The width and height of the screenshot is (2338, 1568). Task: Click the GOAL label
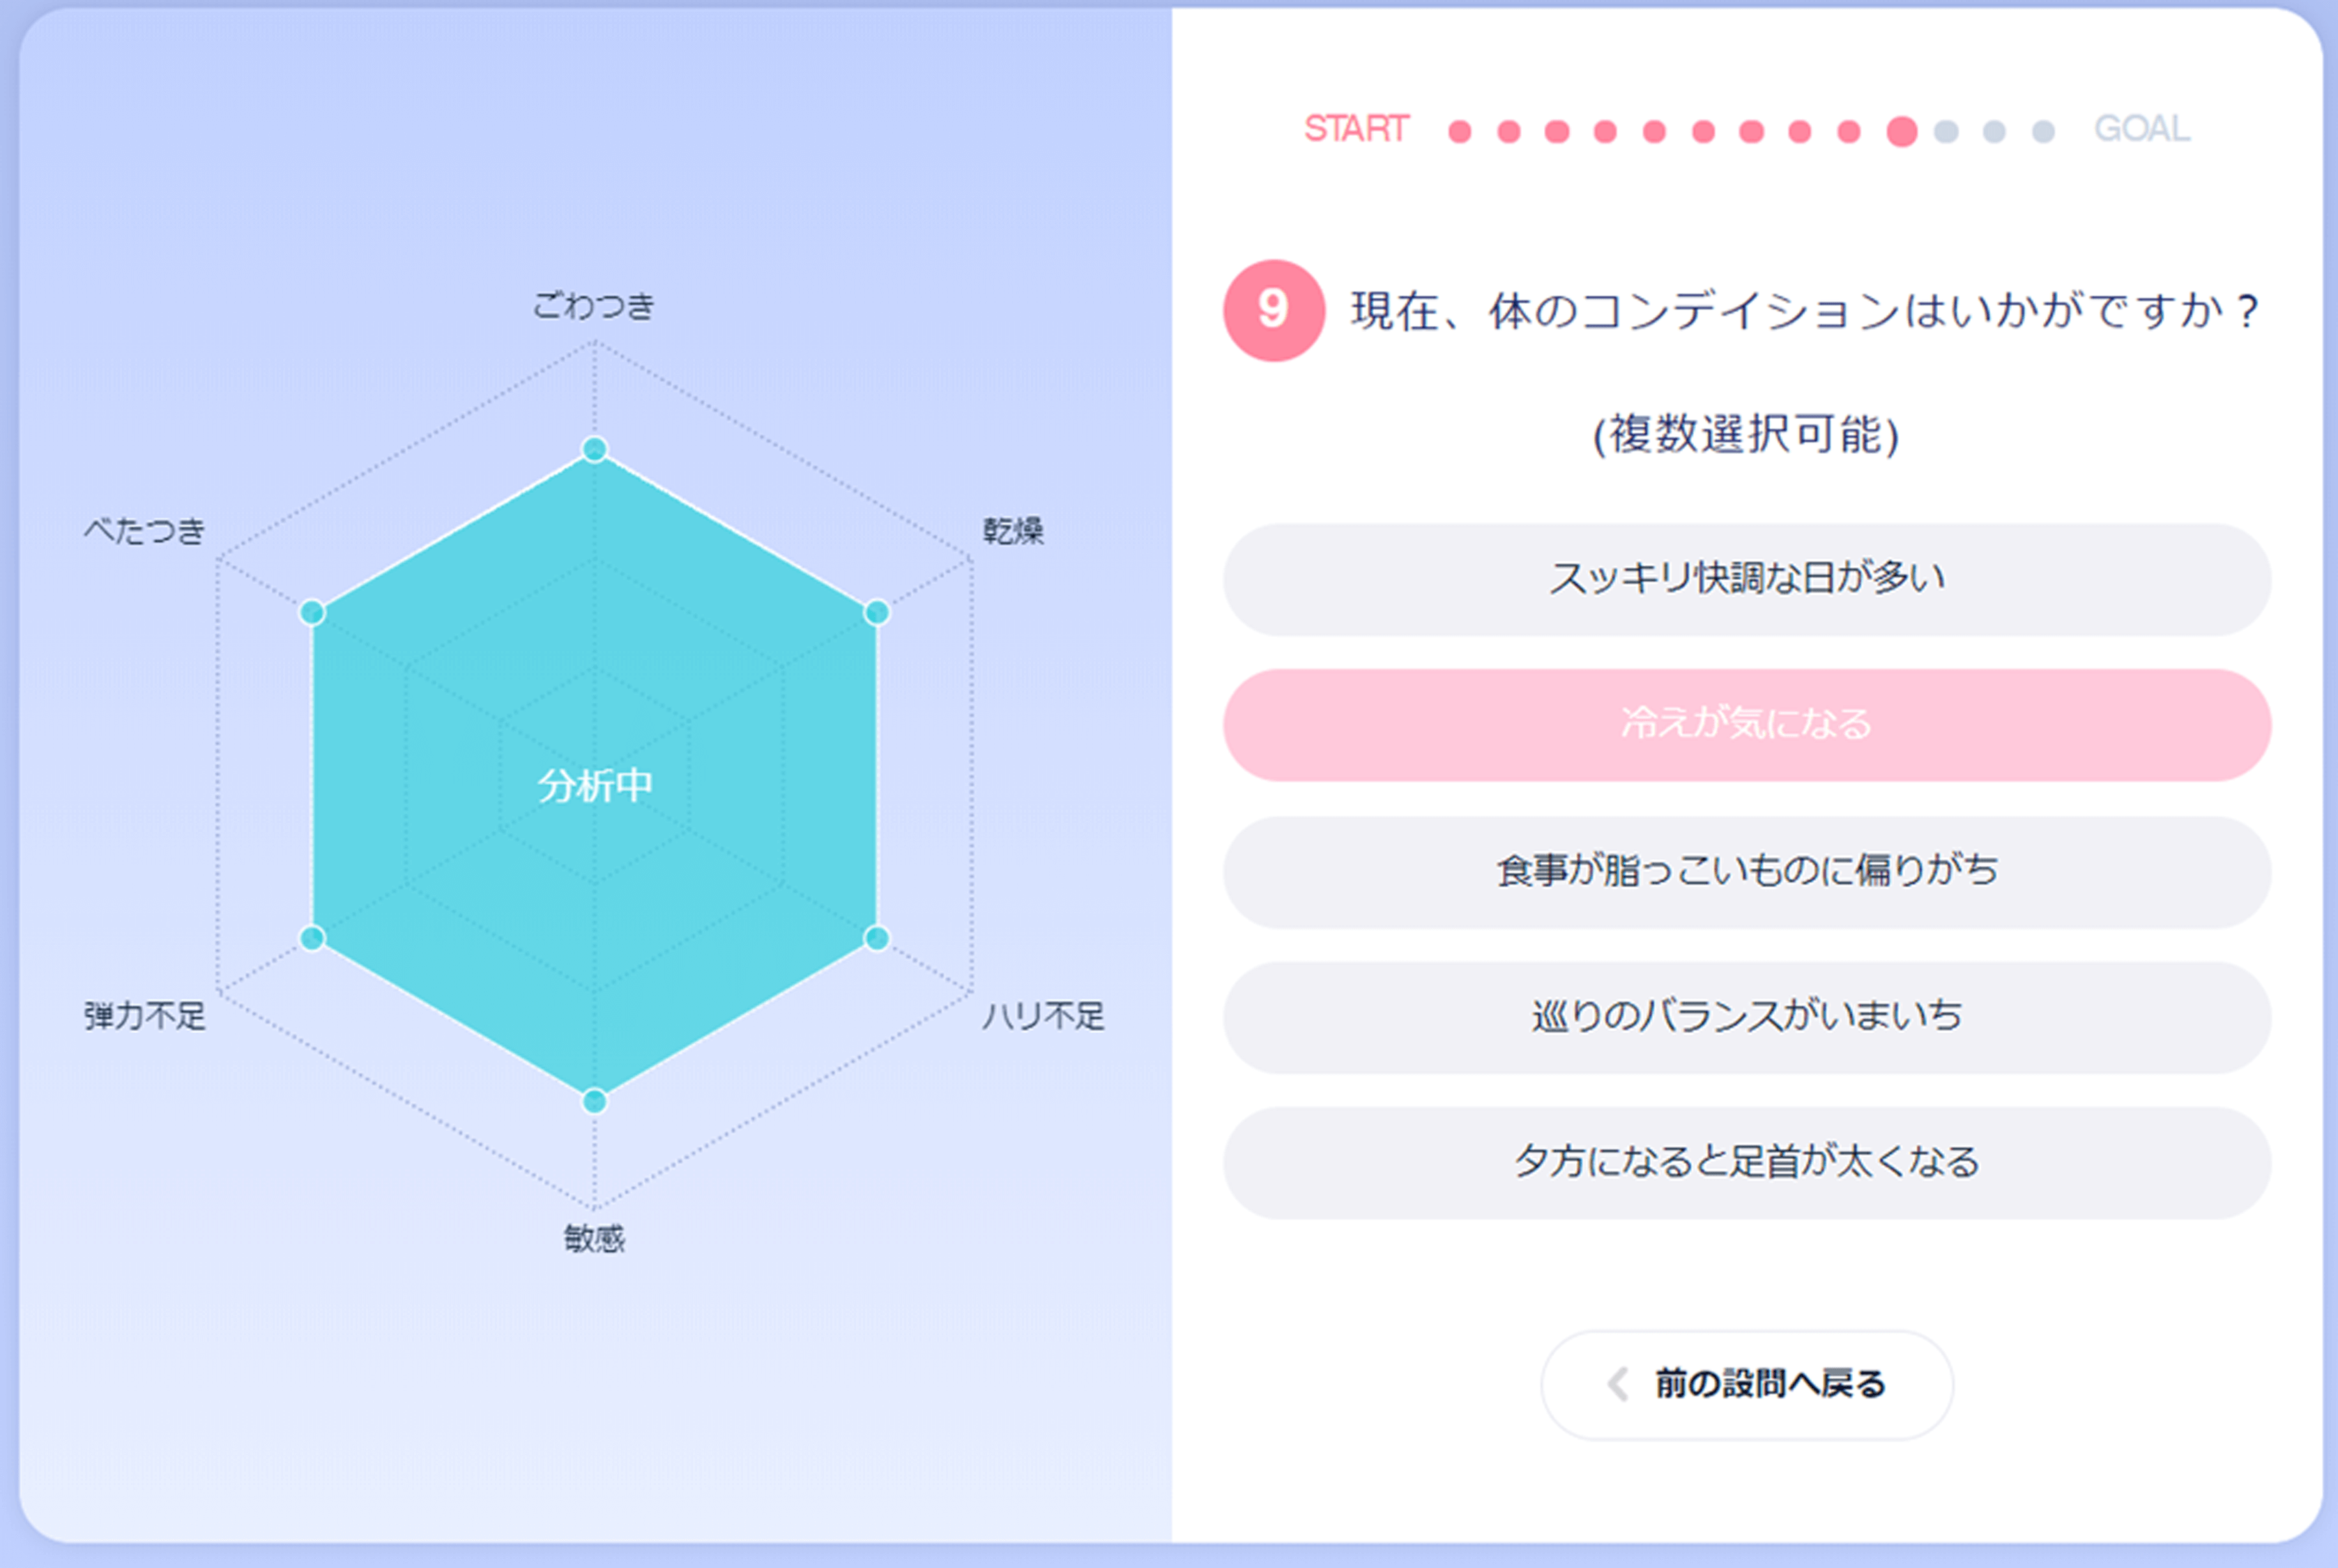(x=2142, y=129)
